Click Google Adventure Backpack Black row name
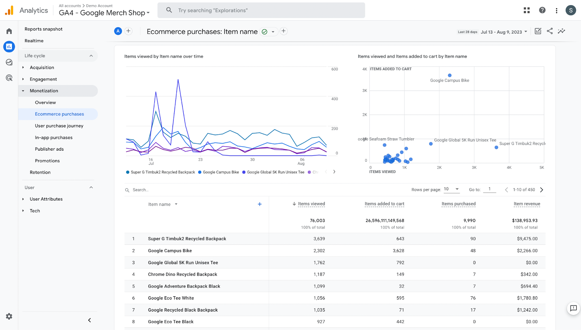The width and height of the screenshot is (581, 330). (184, 286)
